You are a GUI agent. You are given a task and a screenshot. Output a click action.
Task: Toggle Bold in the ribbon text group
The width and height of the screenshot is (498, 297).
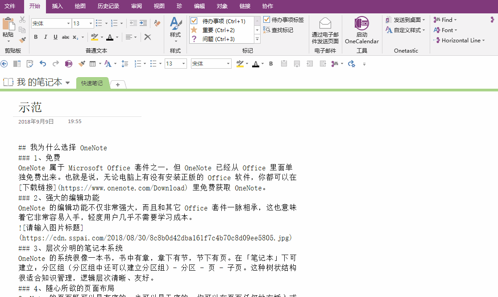point(36,37)
